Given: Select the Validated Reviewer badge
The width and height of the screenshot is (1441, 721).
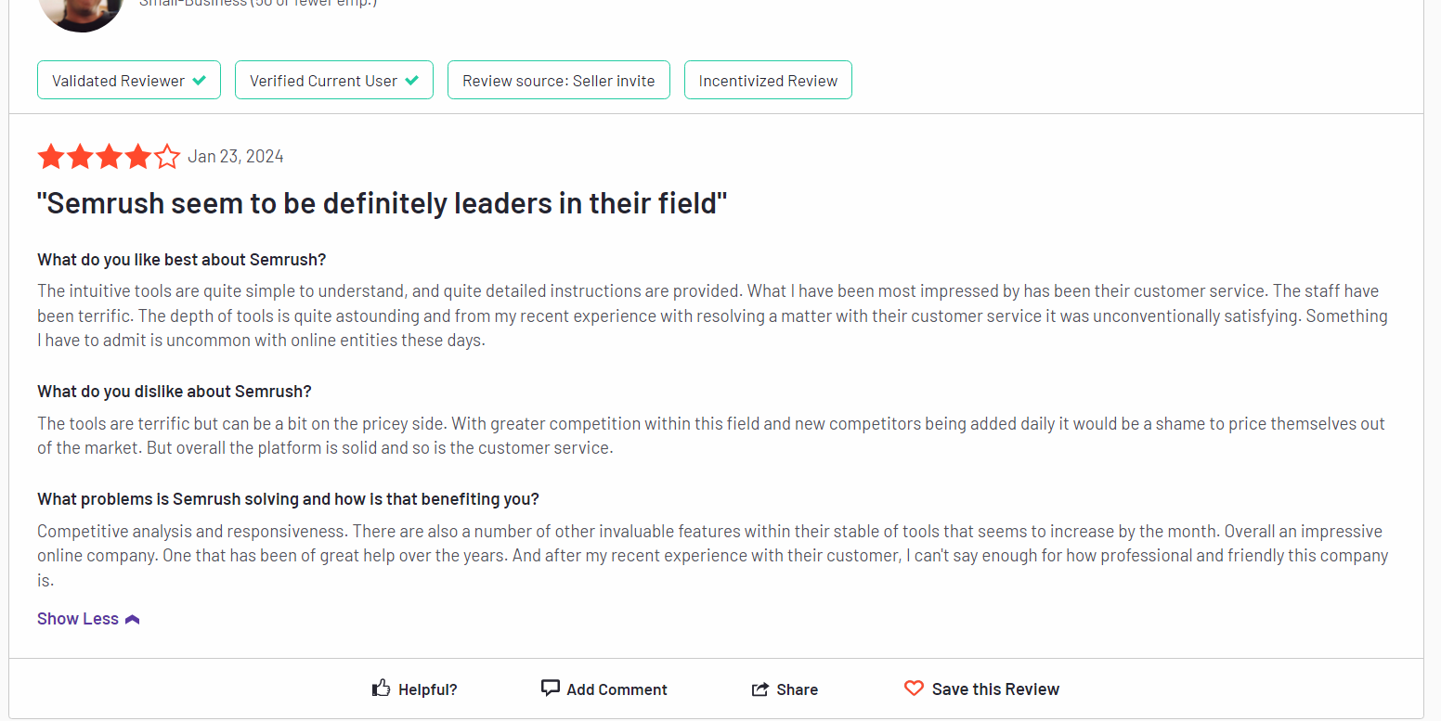Looking at the screenshot, I should point(129,80).
